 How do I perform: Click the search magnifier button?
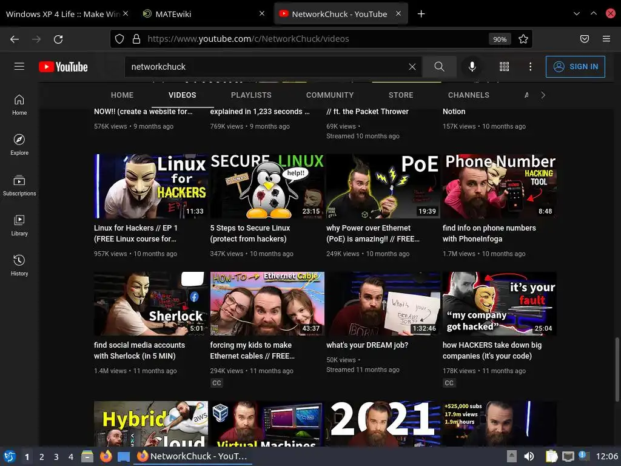coord(439,67)
